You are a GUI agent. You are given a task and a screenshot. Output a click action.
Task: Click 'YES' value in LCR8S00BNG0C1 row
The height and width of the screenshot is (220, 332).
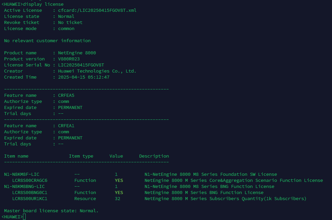click(119, 192)
